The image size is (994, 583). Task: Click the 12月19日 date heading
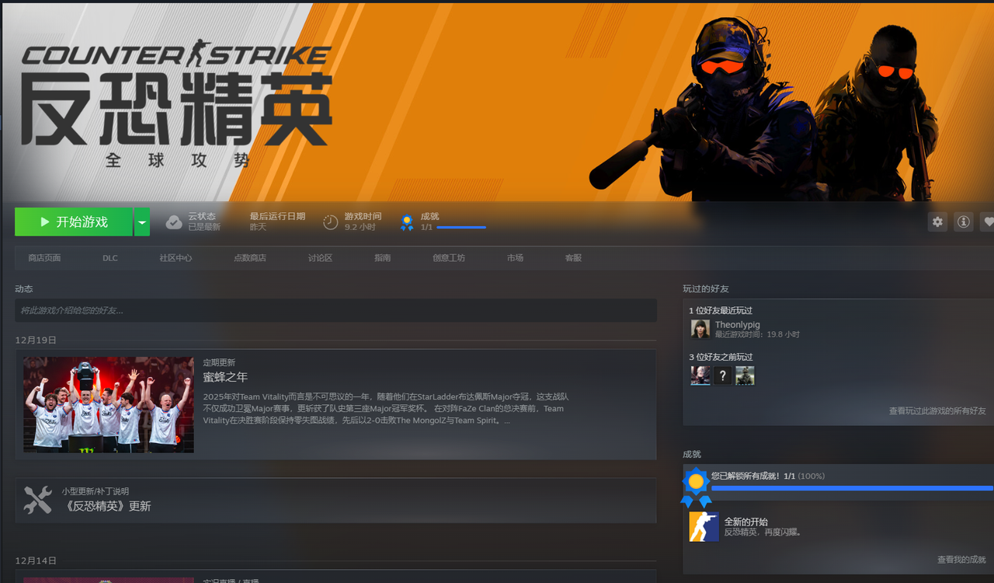pos(36,340)
